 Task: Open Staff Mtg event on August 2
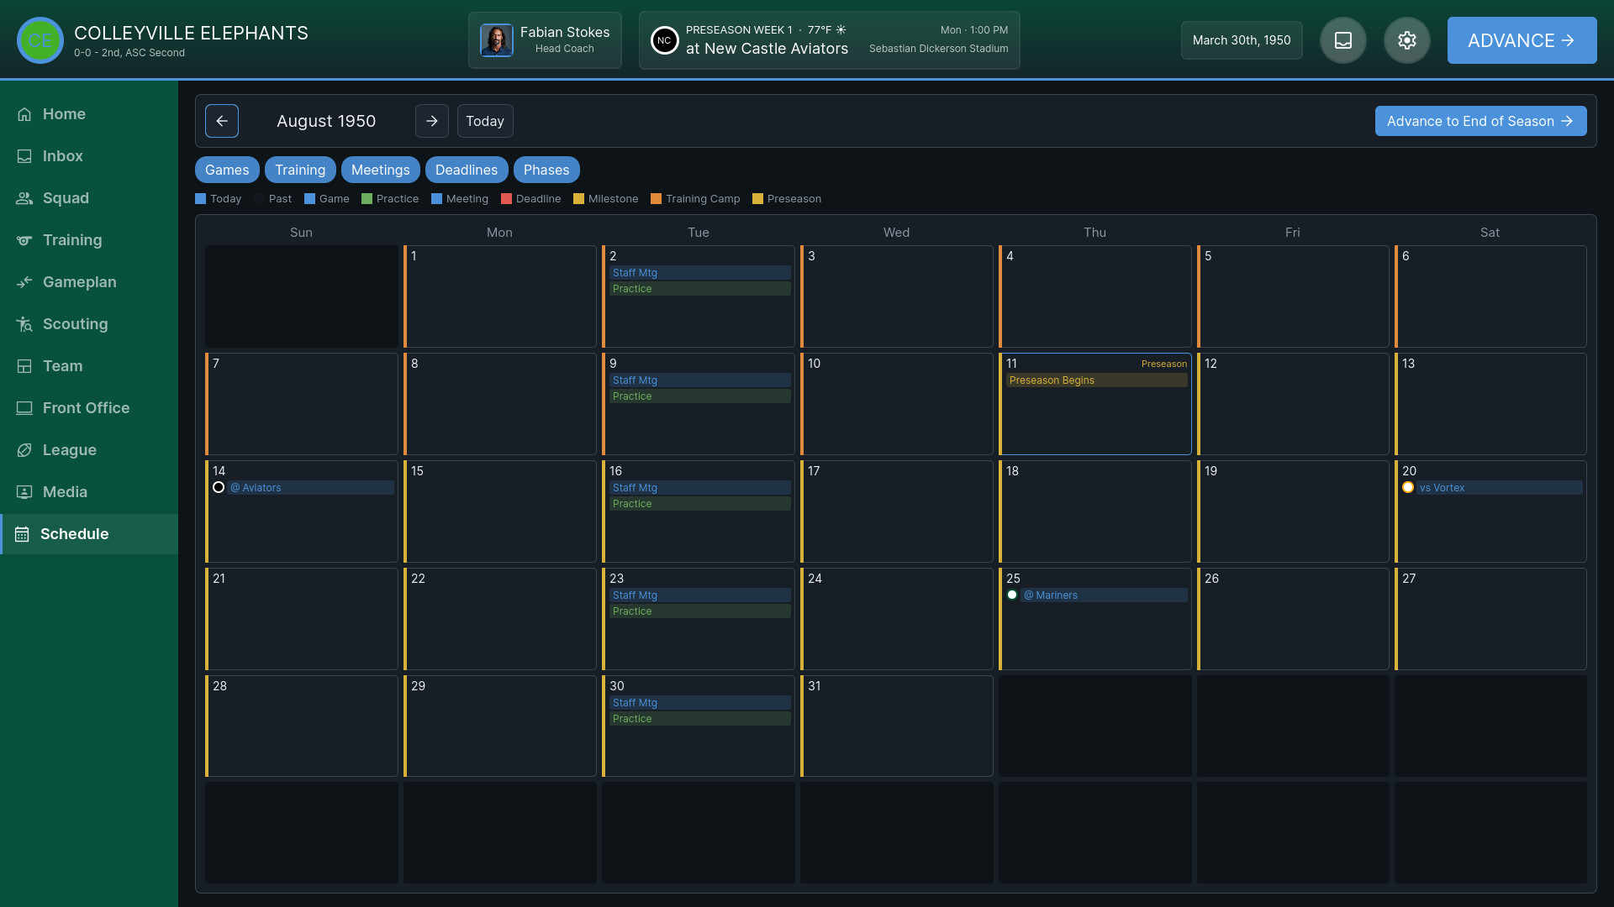pos(700,273)
